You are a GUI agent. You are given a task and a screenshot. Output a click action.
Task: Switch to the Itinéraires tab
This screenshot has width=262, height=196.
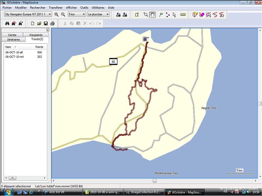tap(13, 40)
